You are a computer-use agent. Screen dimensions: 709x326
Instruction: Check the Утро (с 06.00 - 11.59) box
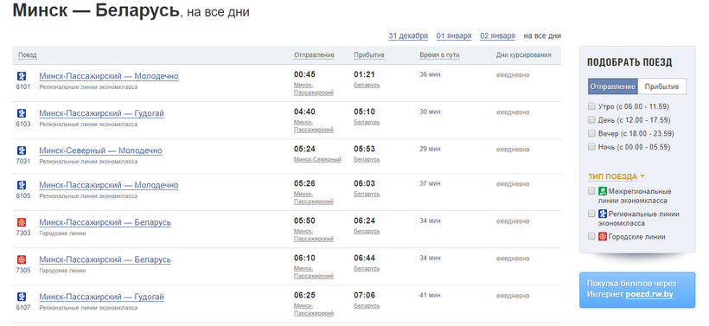(591, 106)
